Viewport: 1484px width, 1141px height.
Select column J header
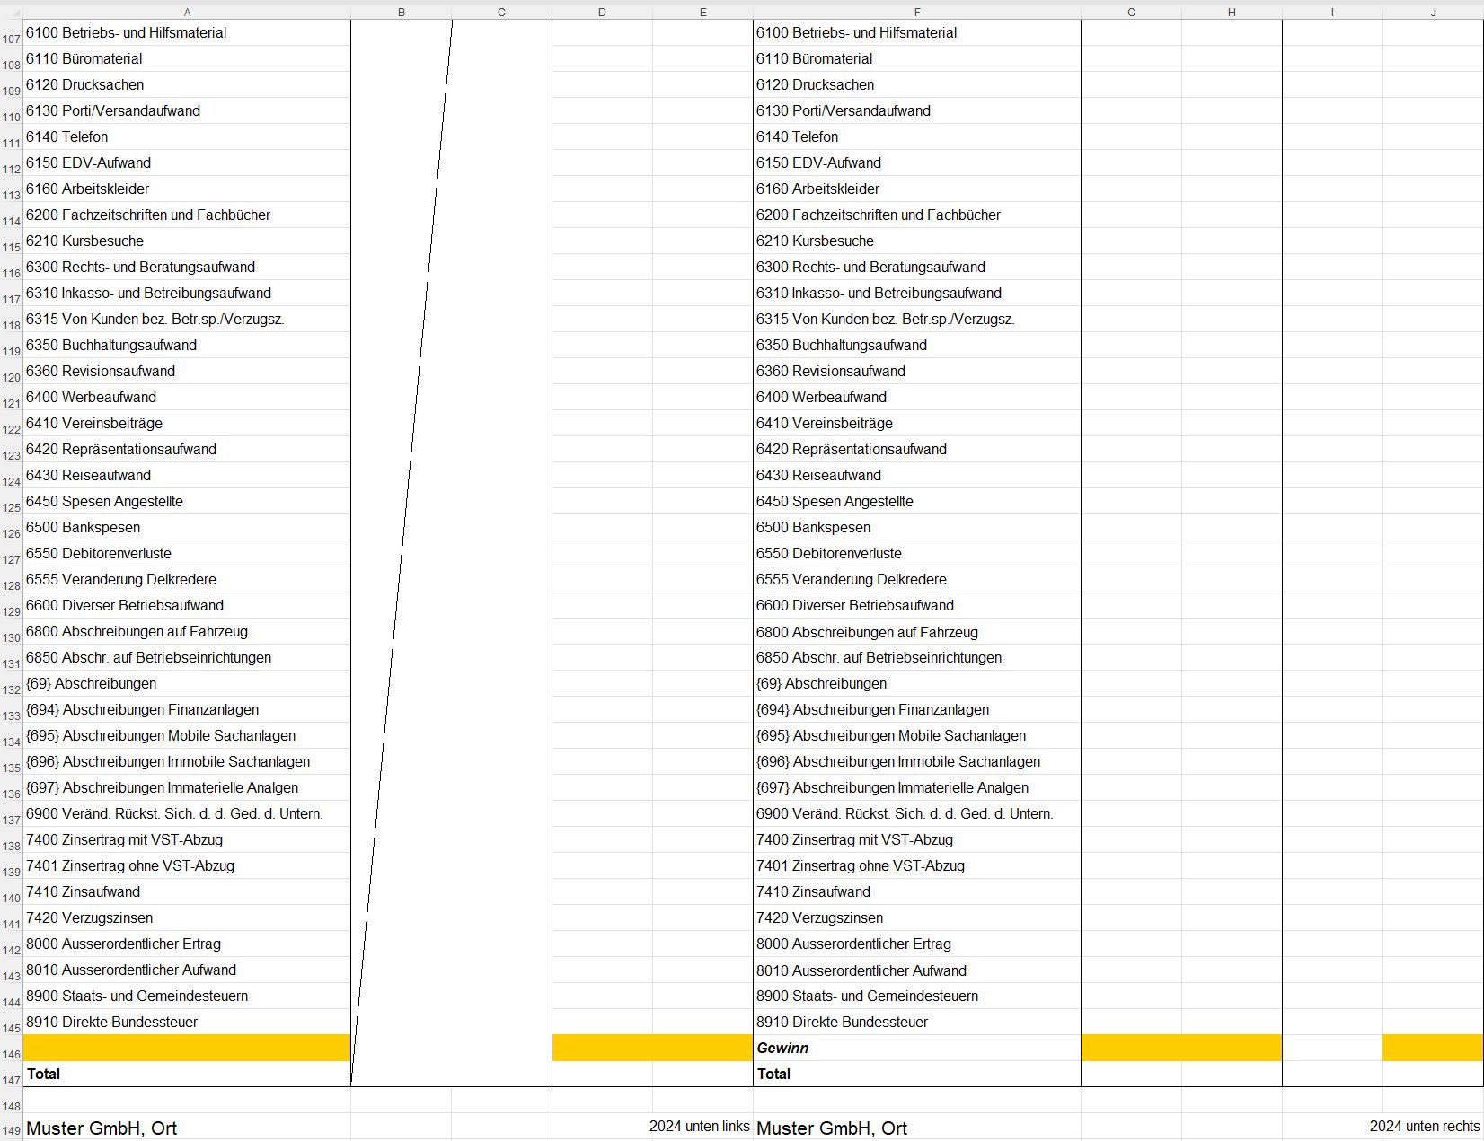(1433, 12)
